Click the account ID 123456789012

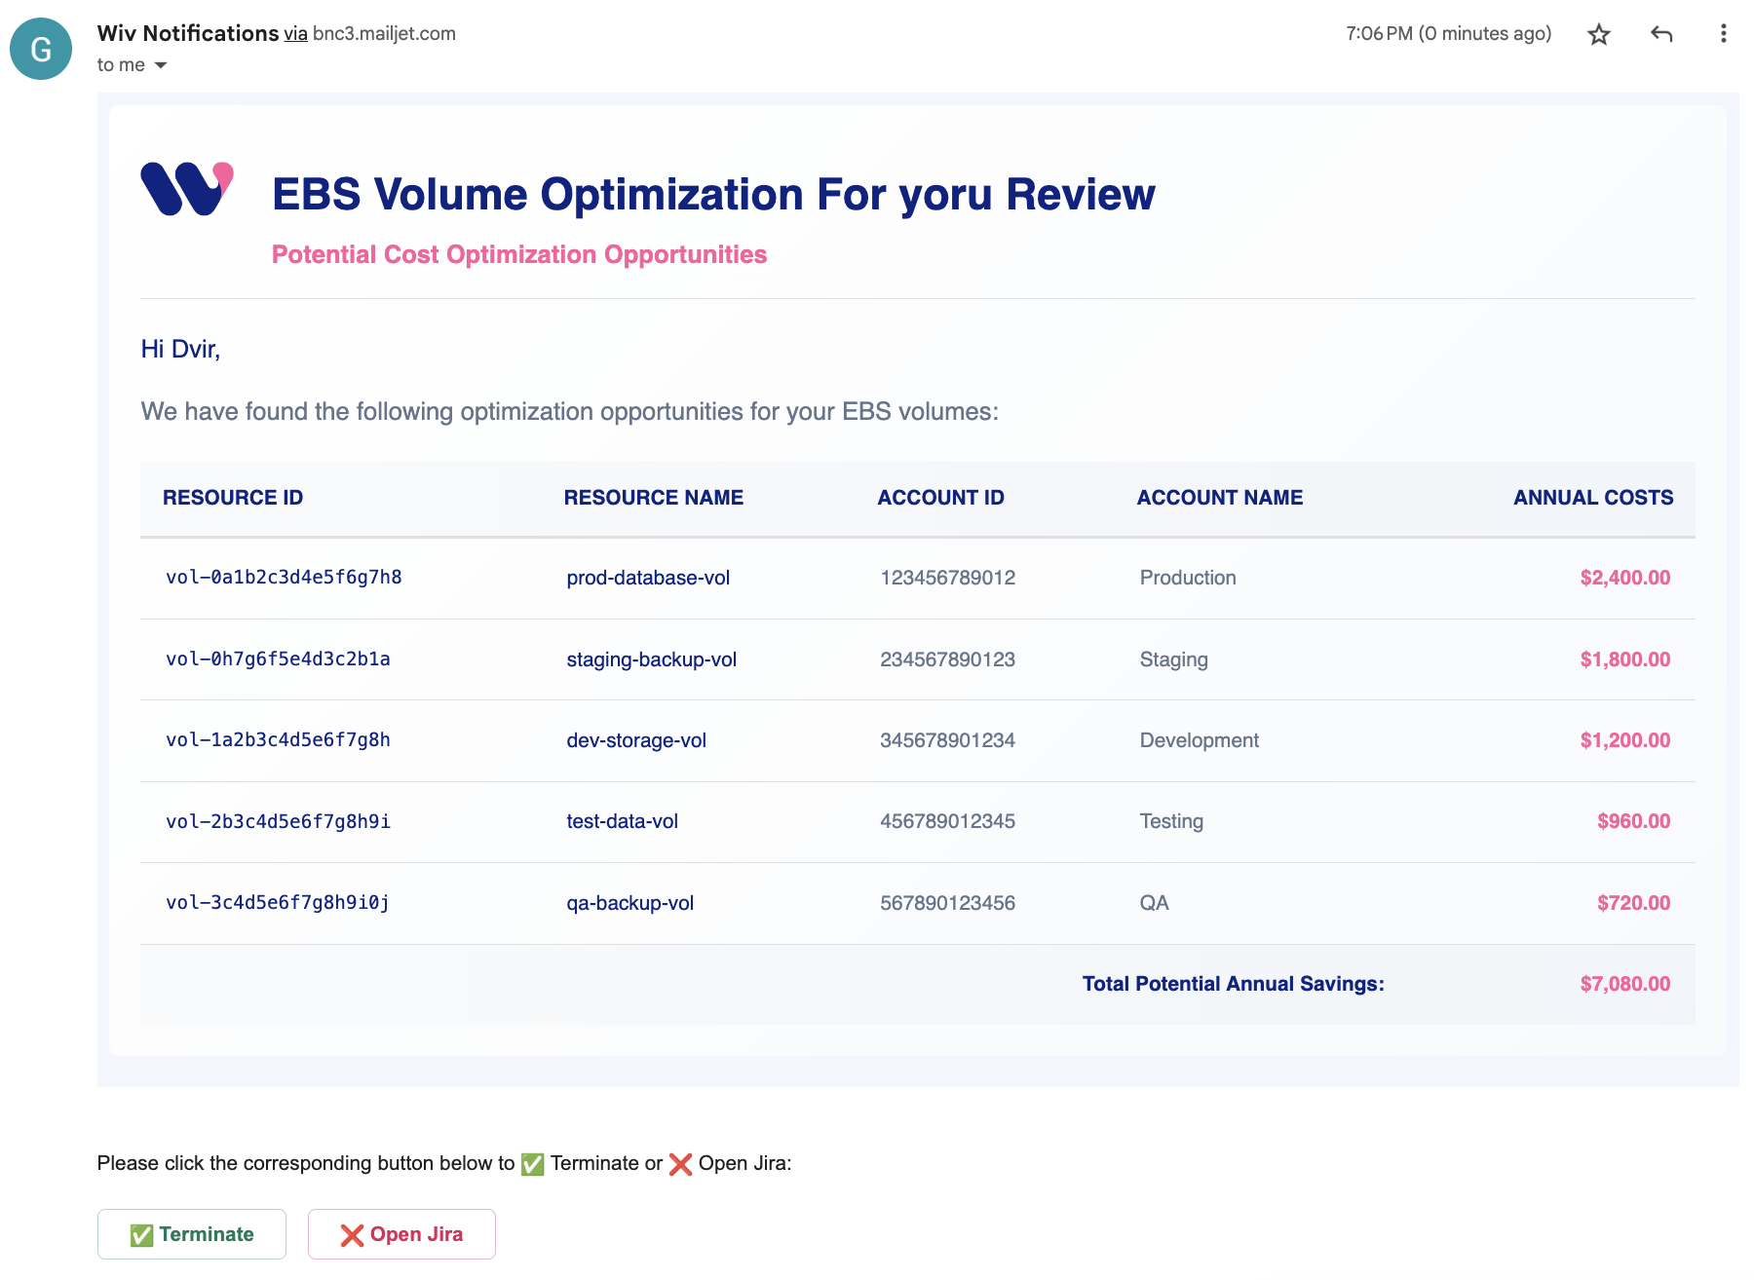(x=947, y=578)
